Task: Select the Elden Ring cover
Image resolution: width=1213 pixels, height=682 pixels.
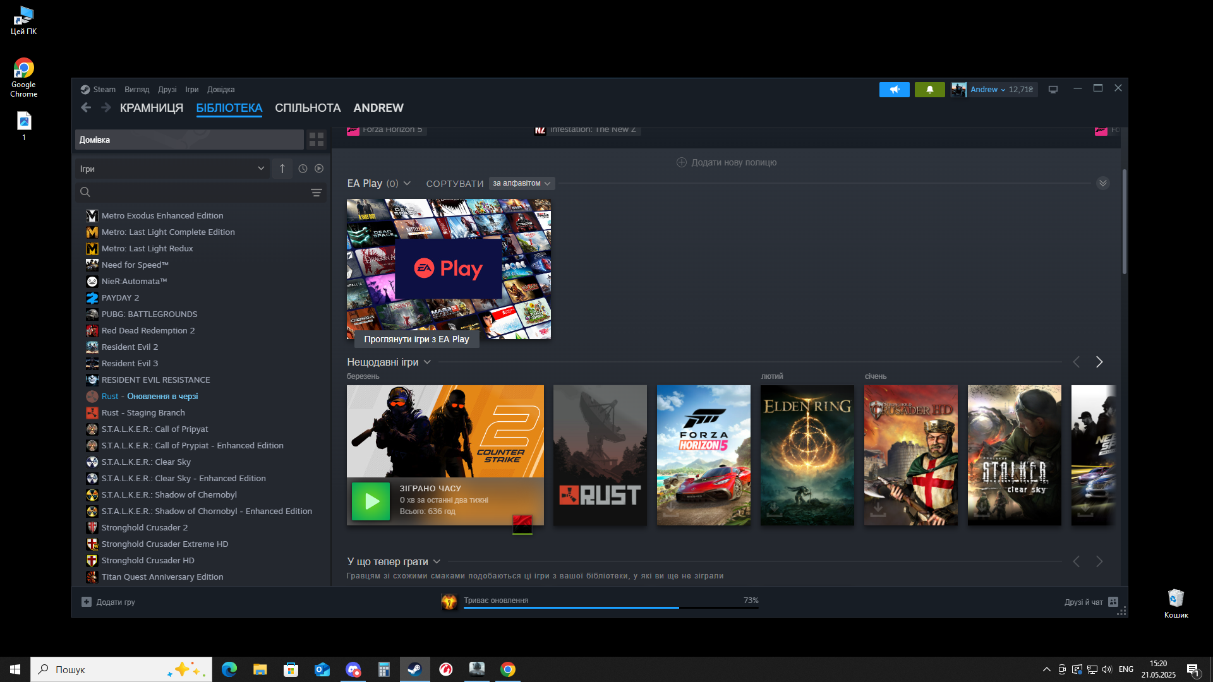Action: pyautogui.click(x=807, y=455)
